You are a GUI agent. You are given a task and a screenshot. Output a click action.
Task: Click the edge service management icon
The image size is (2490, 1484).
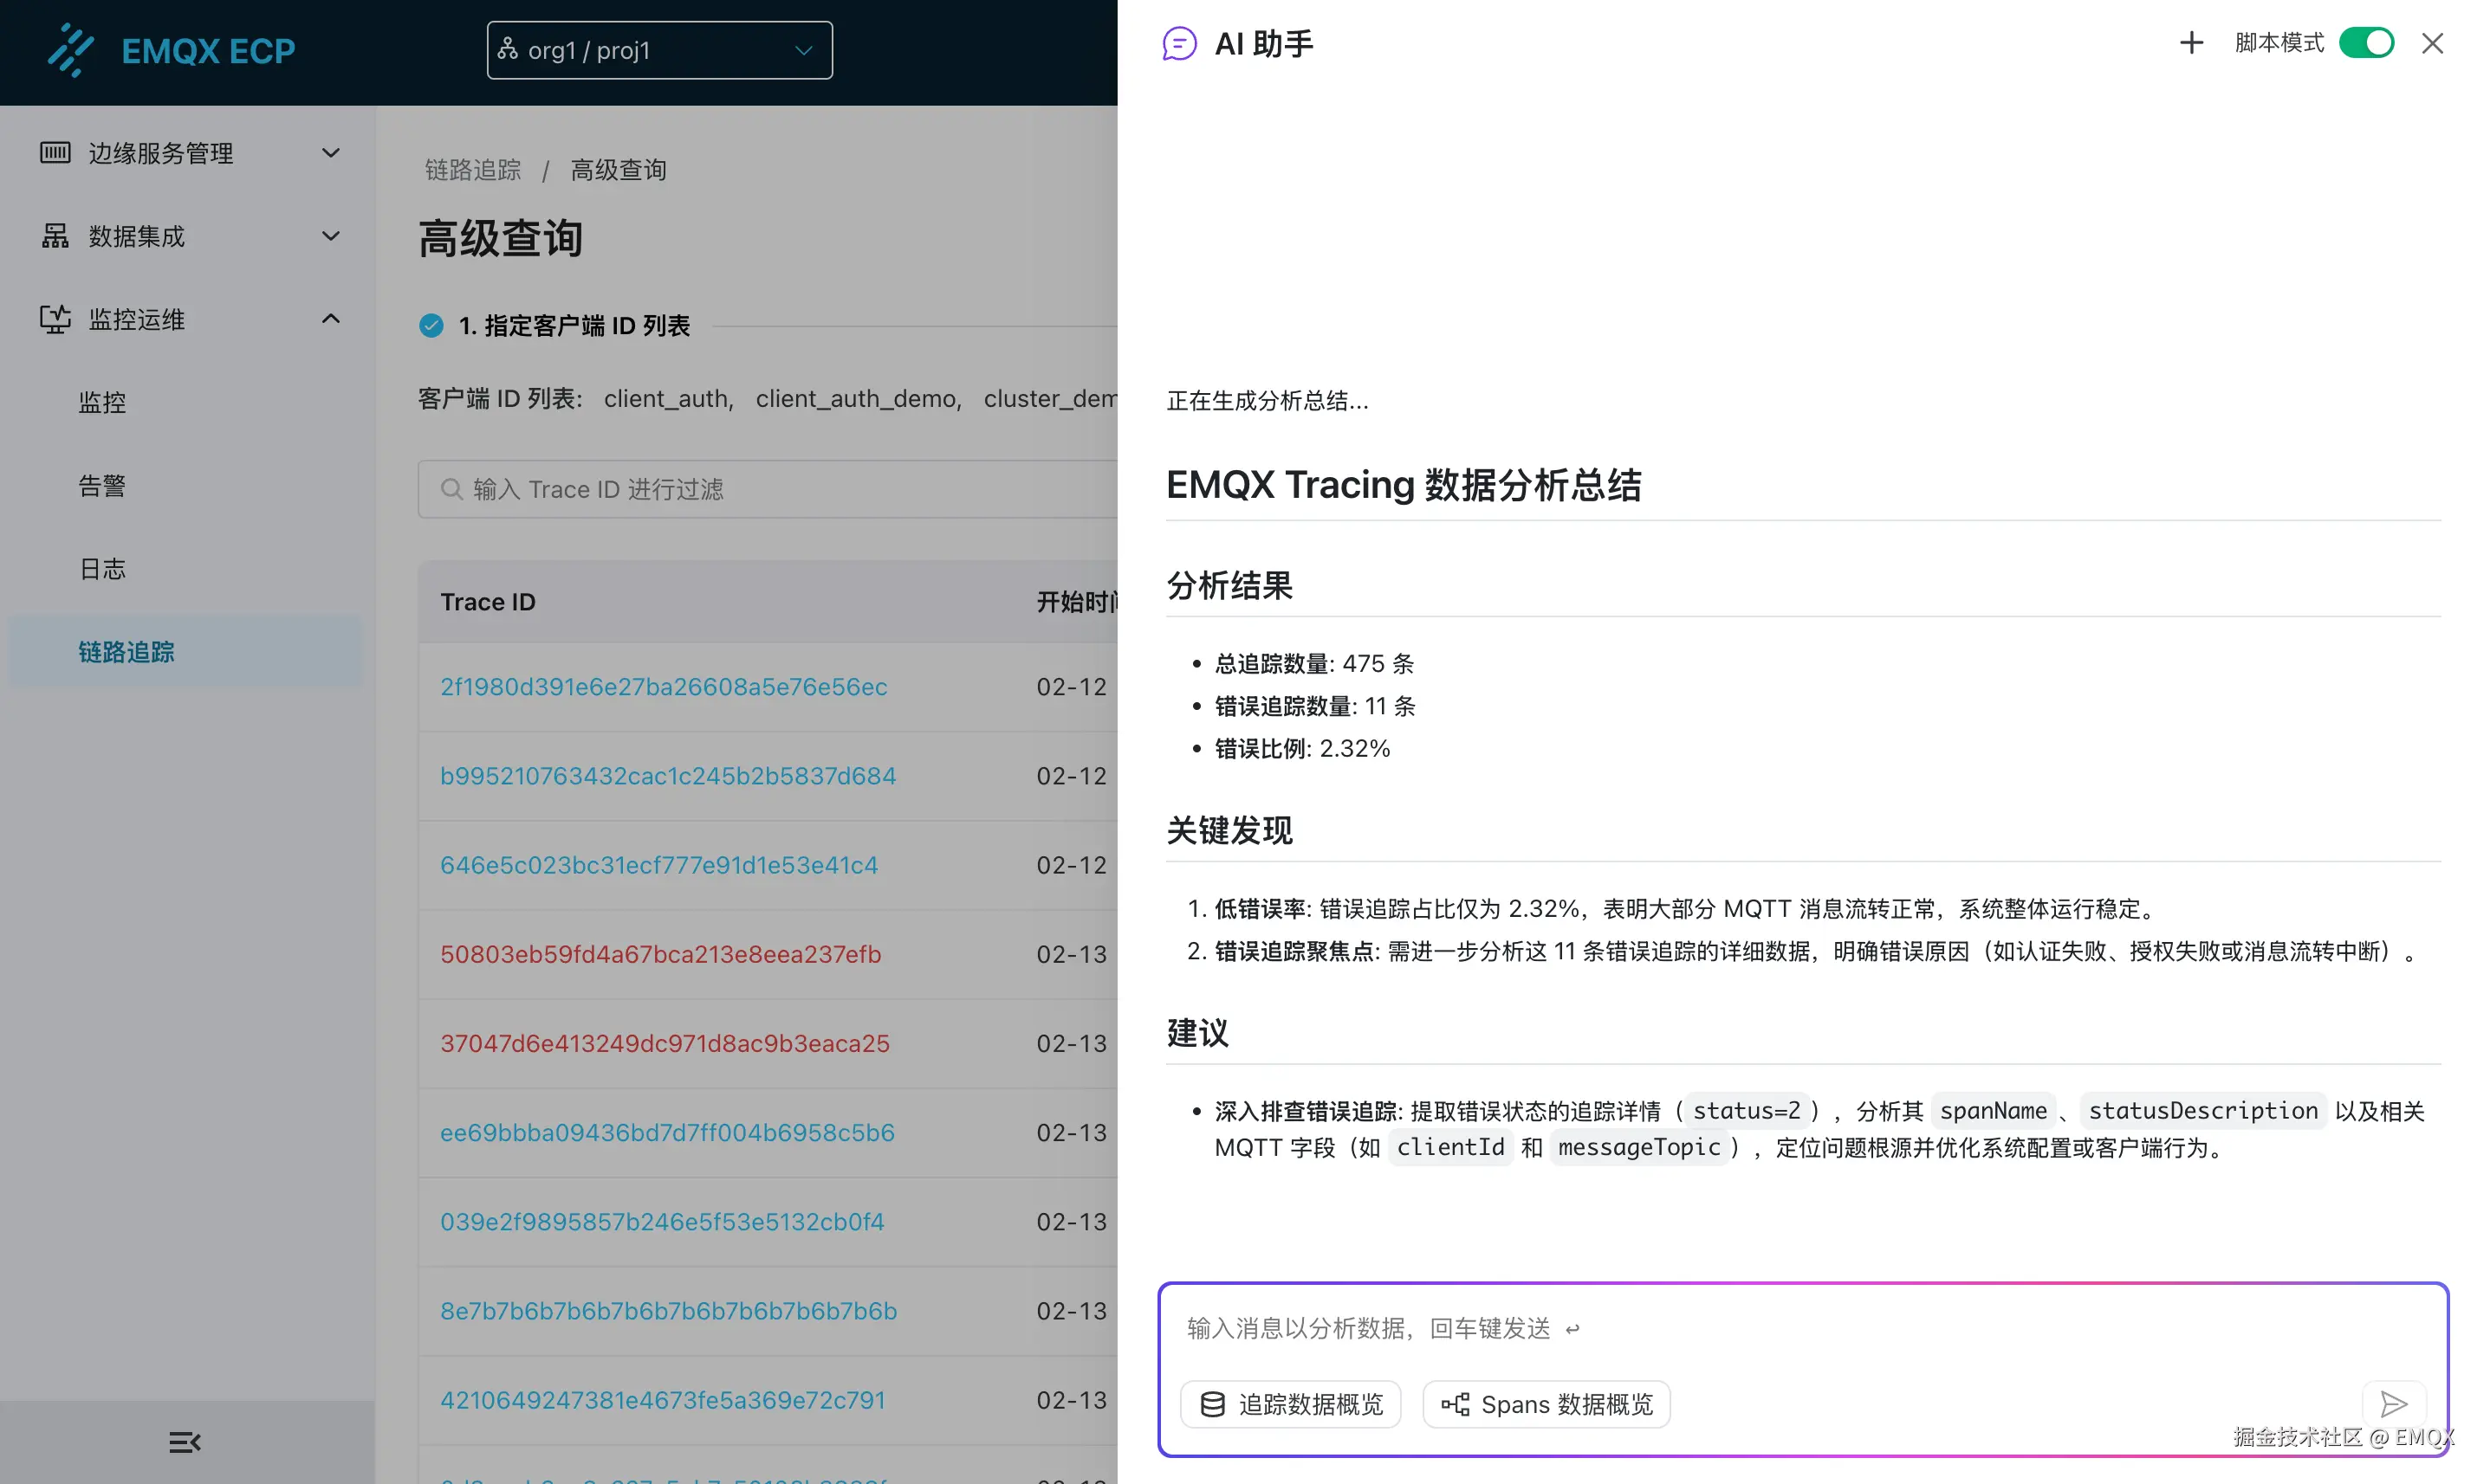point(55,153)
